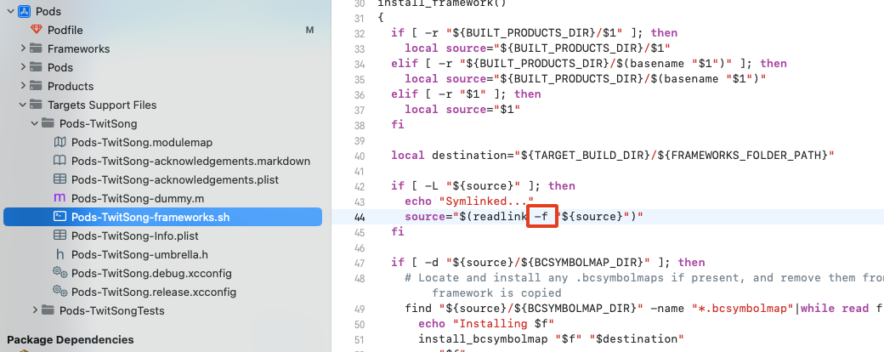Open Pods-TwitSong-acknowledgements.plist
The image size is (884, 352).
pos(175,180)
